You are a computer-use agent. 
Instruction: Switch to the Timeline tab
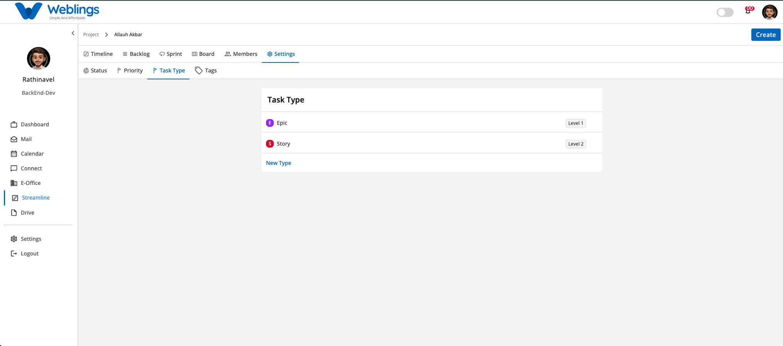point(98,54)
